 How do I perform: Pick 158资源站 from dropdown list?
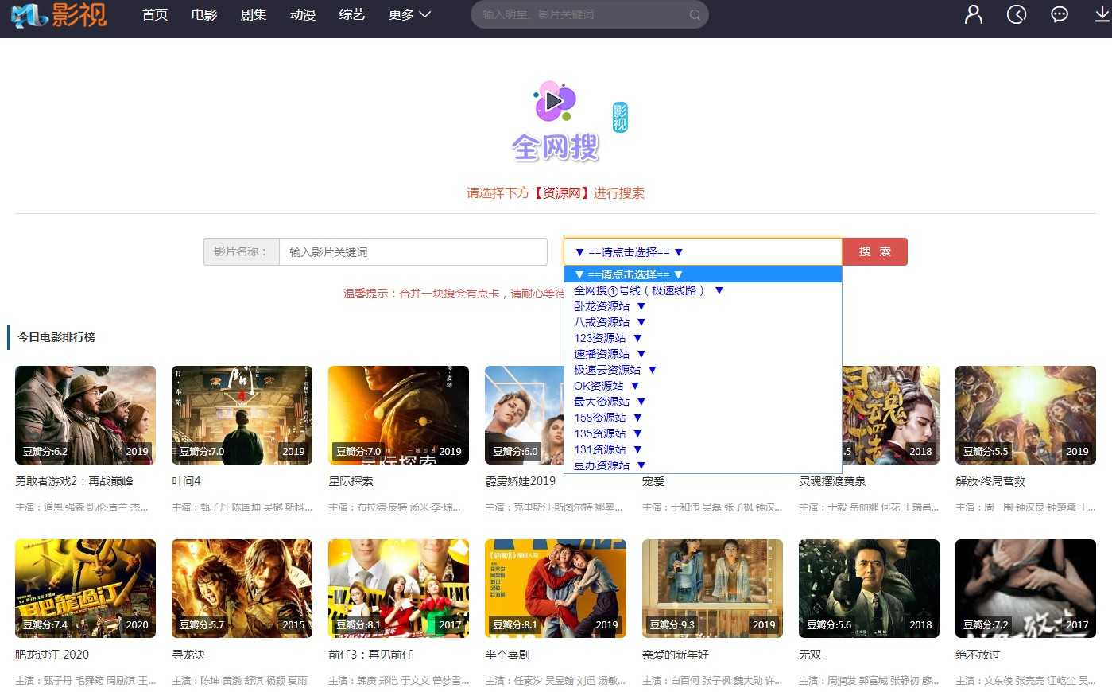click(703, 418)
